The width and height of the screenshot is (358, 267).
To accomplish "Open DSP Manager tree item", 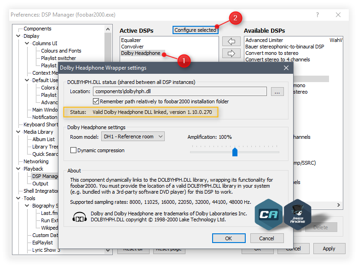I will (45, 176).
